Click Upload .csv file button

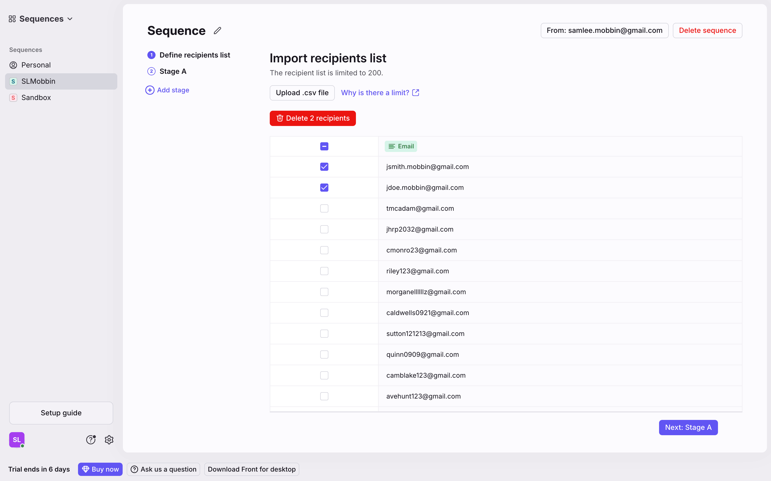302,93
